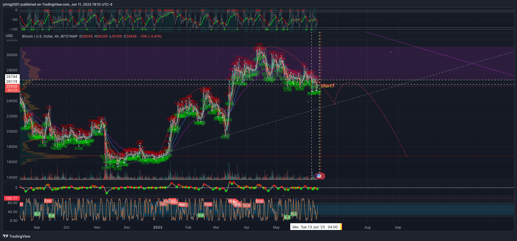Screen dimensions: 517x241
Task: Click 16000 on the price axis
Action: click(x=12, y=162)
